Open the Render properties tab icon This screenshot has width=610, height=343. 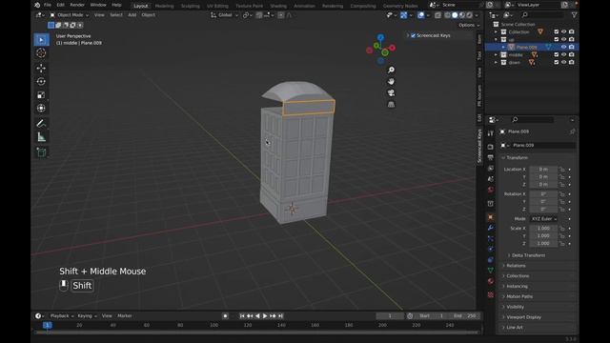[491, 147]
